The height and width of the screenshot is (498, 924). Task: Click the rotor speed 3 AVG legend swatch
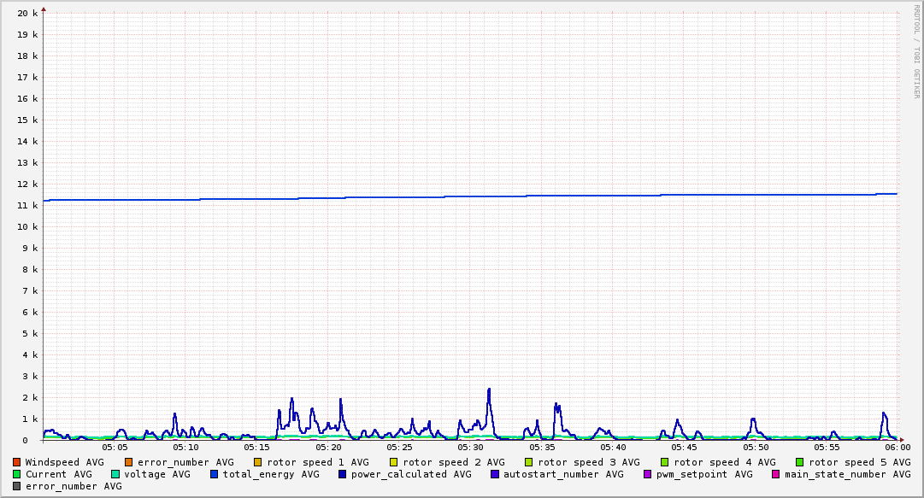[x=528, y=462]
